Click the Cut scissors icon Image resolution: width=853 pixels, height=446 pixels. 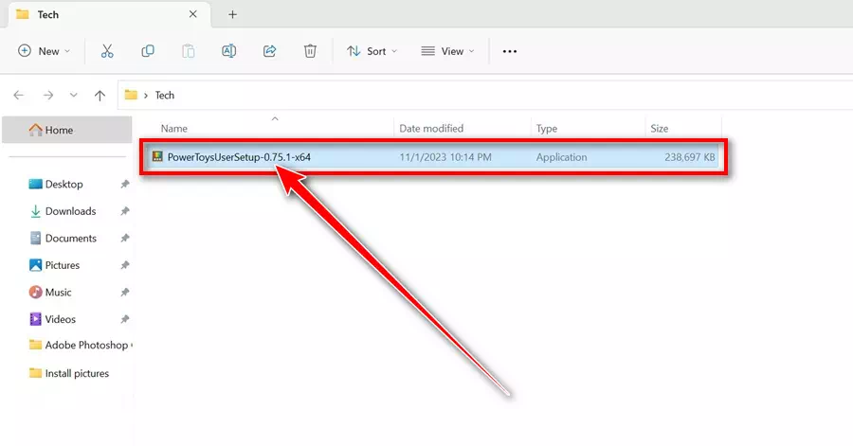[x=107, y=51]
